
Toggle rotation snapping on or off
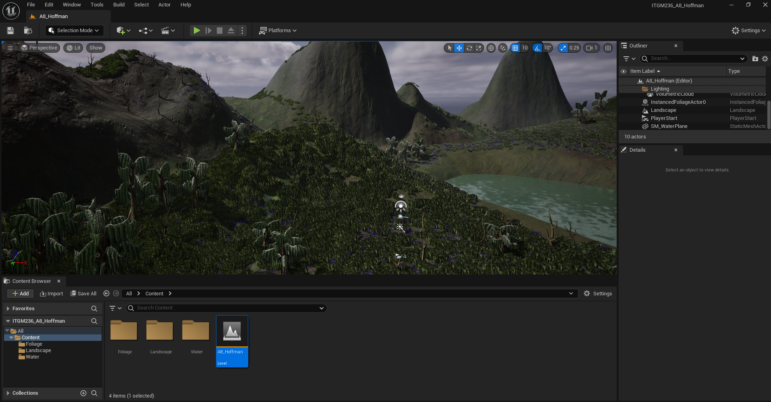537,48
